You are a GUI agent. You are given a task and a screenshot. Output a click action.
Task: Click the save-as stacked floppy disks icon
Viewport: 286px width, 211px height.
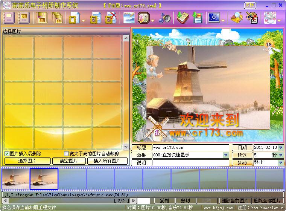pos(57,18)
